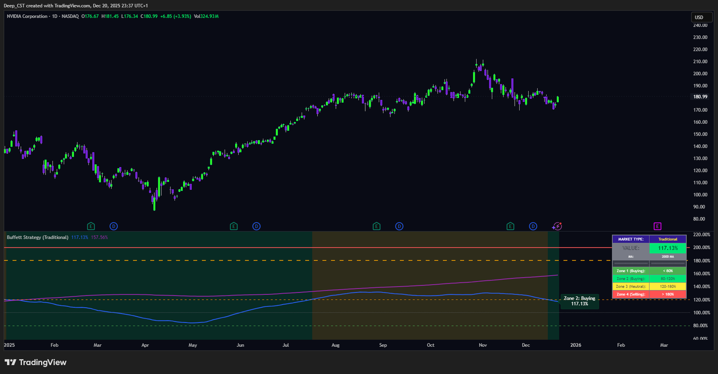Click the Traditional market type cell
Screen dimensions: 718x374
(x=668, y=239)
